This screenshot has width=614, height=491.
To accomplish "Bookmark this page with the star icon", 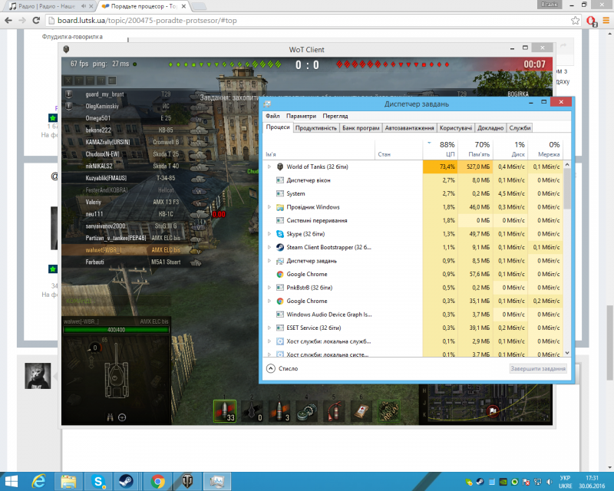I will pos(576,22).
